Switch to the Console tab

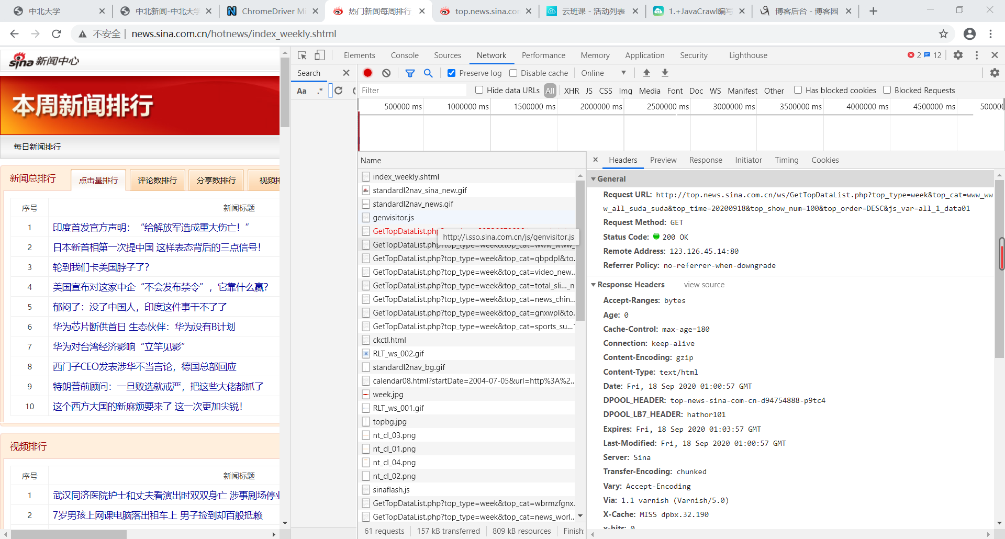tap(405, 55)
